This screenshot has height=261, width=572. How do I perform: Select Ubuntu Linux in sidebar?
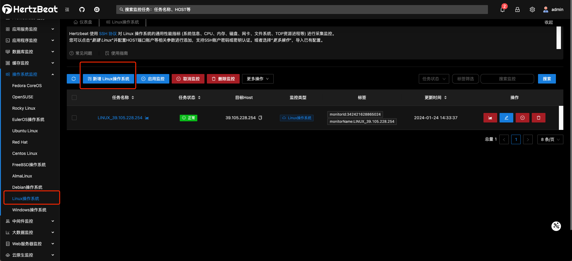pyautogui.click(x=25, y=131)
